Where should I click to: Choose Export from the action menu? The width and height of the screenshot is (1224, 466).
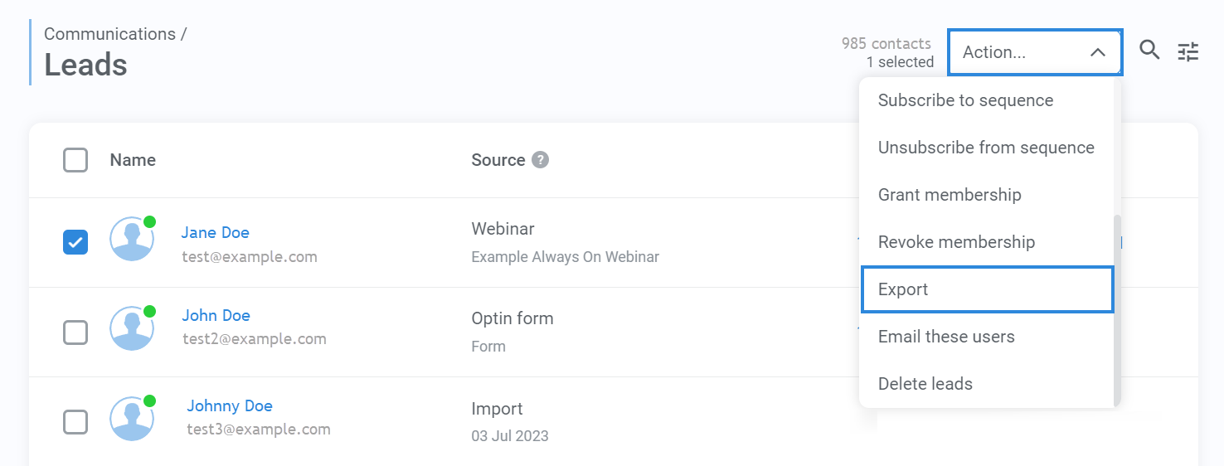coord(987,289)
